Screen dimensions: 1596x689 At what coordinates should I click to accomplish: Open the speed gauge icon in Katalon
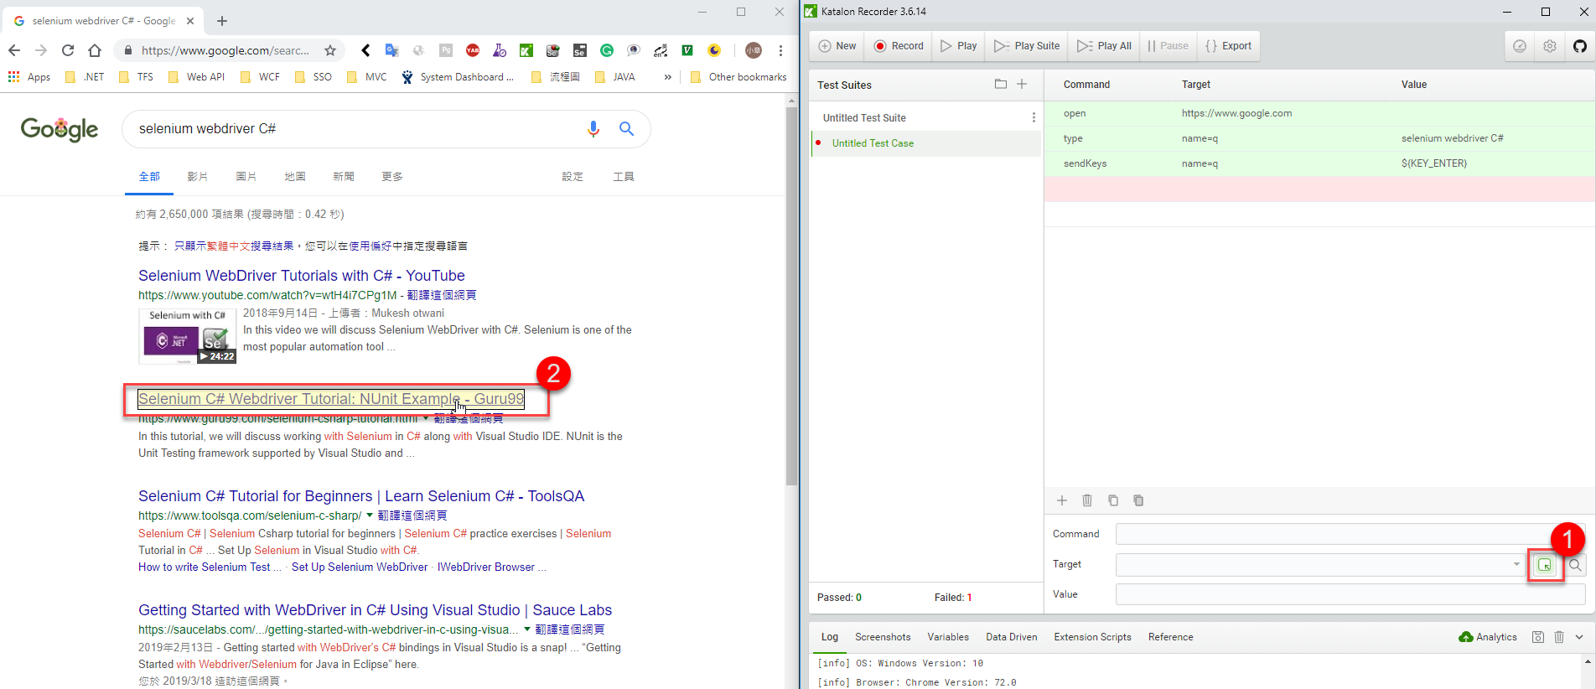(x=1519, y=46)
